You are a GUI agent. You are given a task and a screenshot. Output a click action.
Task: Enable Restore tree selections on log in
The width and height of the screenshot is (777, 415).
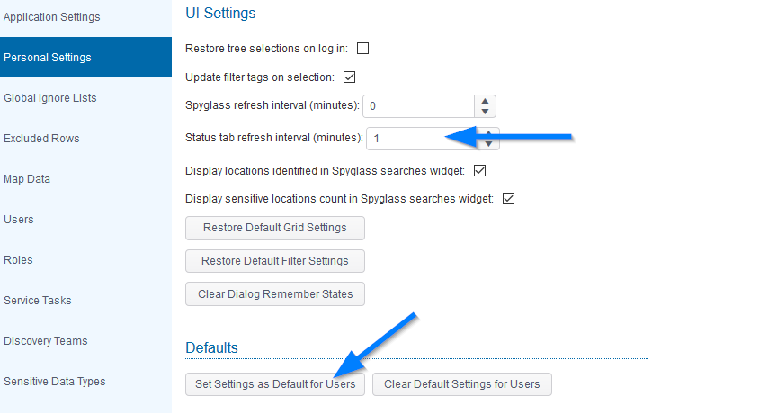pyautogui.click(x=363, y=49)
